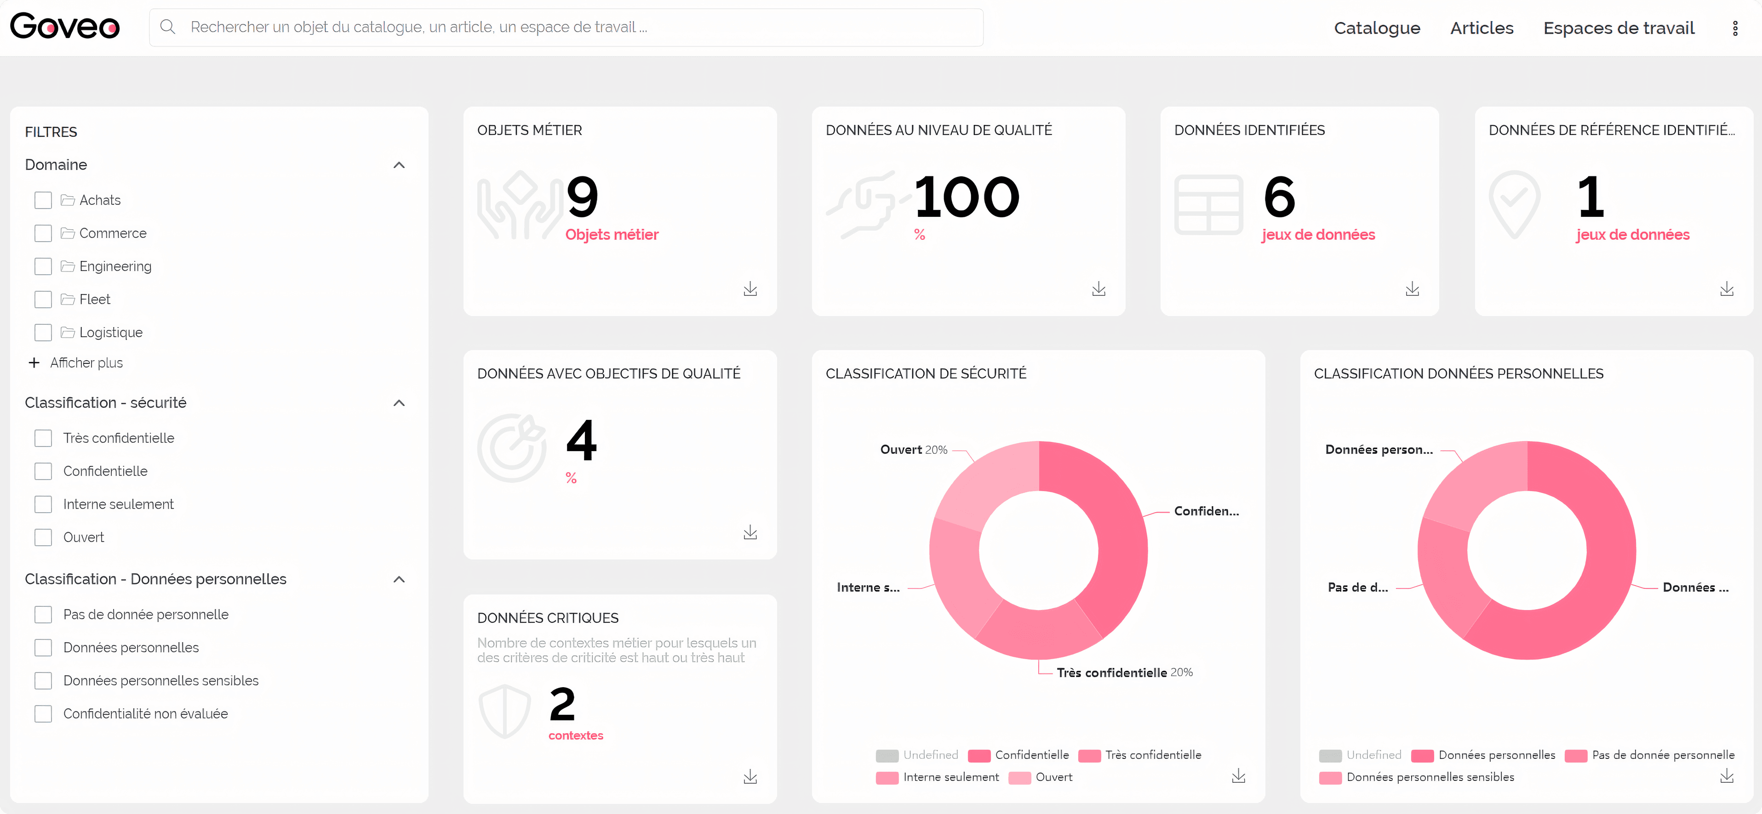Check the Logistique domain filter
The image size is (1762, 814).
coord(43,332)
